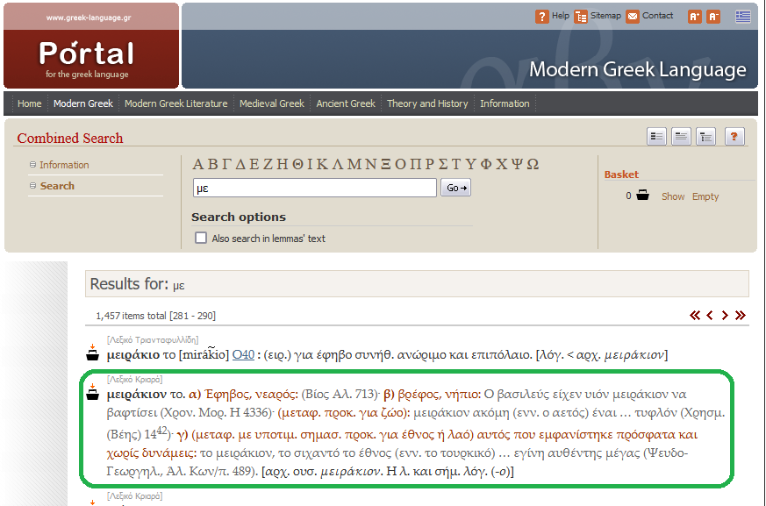Image resolution: width=766 pixels, height=506 pixels.
Task: Open Medieval Greek menu item
Action: (x=272, y=103)
